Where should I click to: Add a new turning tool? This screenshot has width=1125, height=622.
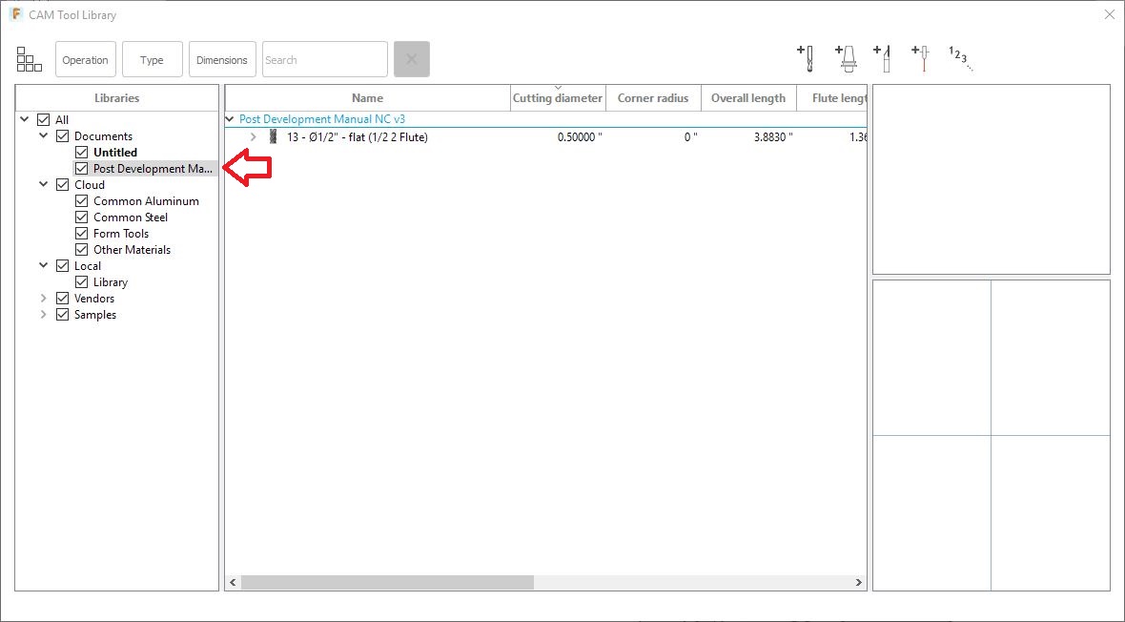884,57
